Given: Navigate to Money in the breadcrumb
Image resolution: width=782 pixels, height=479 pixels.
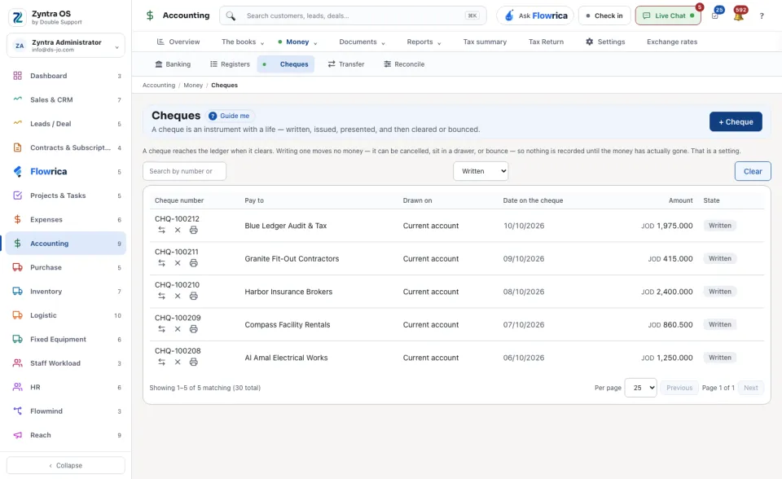Looking at the screenshot, I should (193, 86).
